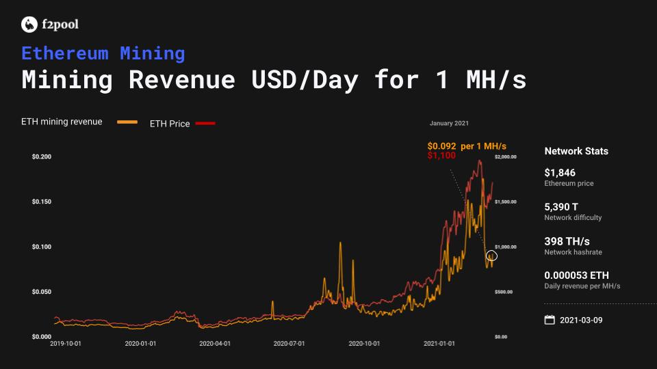Click the $0.00 right axis label
The width and height of the screenshot is (657, 369).
[501, 337]
